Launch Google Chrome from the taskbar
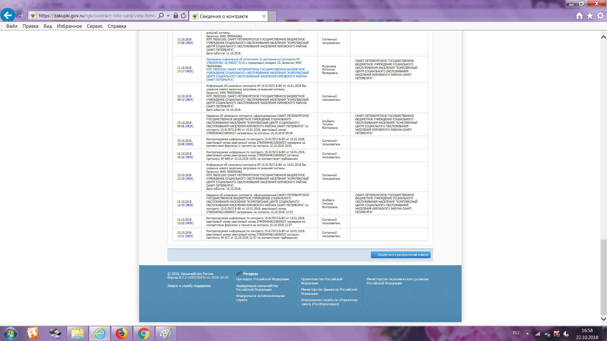 coord(144,333)
